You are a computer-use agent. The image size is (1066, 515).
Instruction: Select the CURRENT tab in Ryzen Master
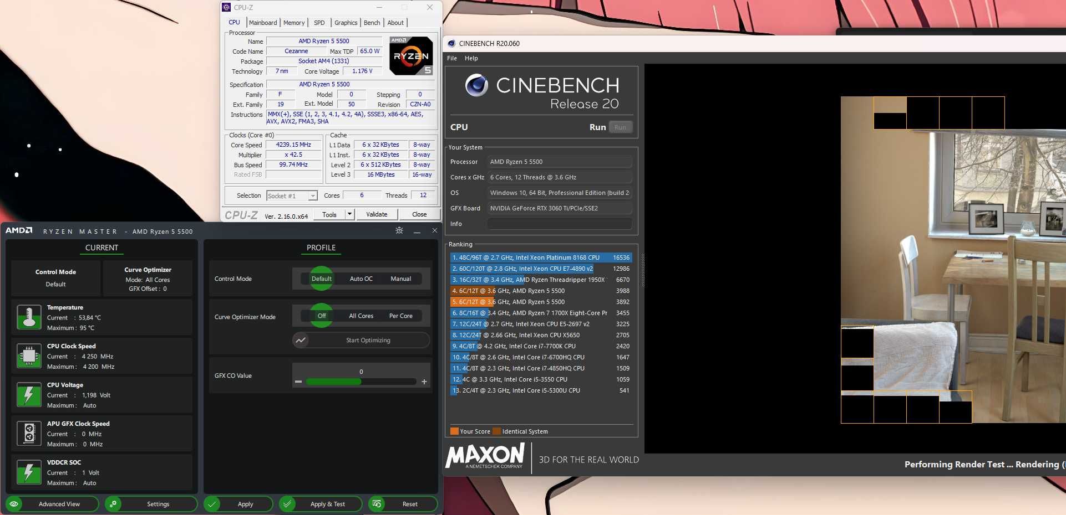pos(101,248)
